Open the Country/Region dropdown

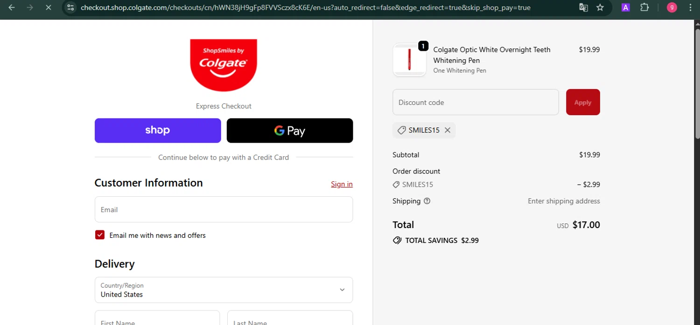pos(224,290)
